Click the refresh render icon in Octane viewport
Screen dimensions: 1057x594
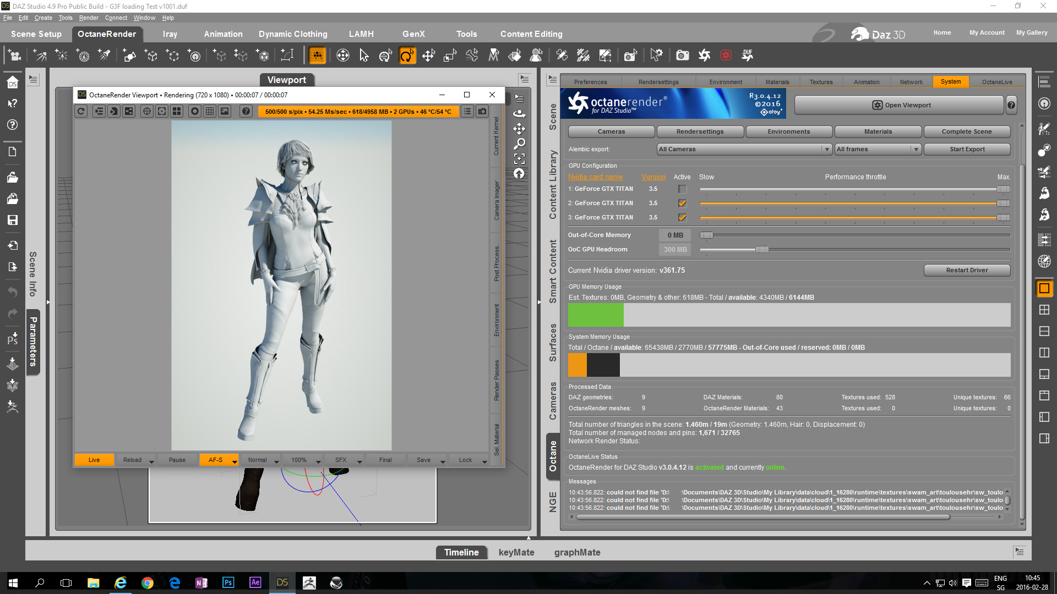[81, 111]
